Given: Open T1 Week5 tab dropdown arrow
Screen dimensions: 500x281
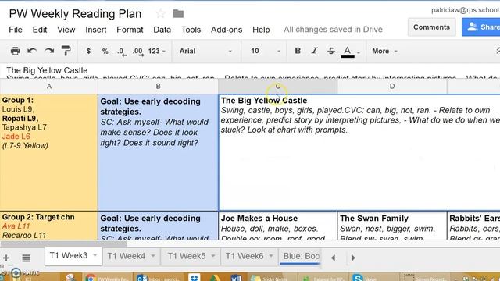Looking at the screenshot, I should point(213,256).
